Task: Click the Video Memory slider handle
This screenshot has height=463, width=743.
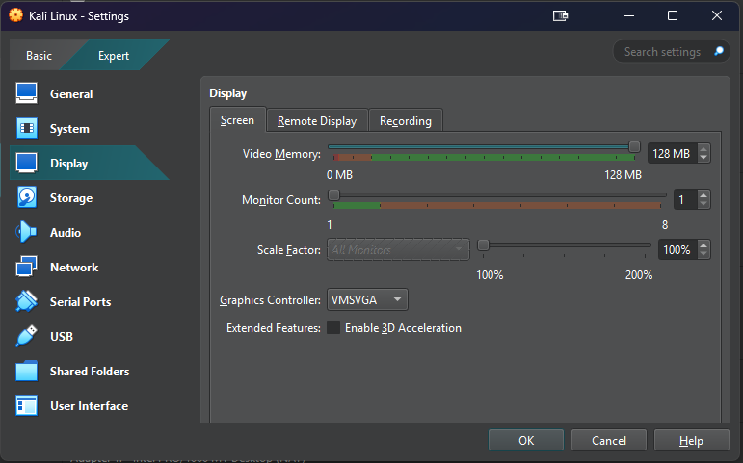Action: (x=634, y=146)
